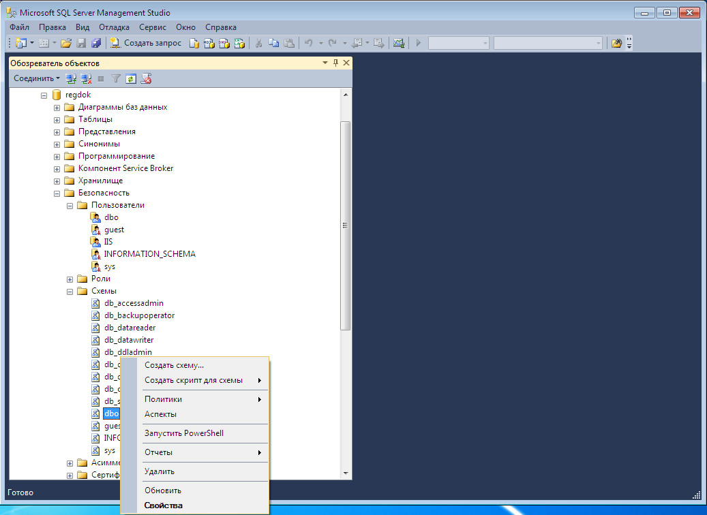Viewport: 707px width, 515px height.
Task: Click the Open File folder icon
Action: click(x=66, y=43)
